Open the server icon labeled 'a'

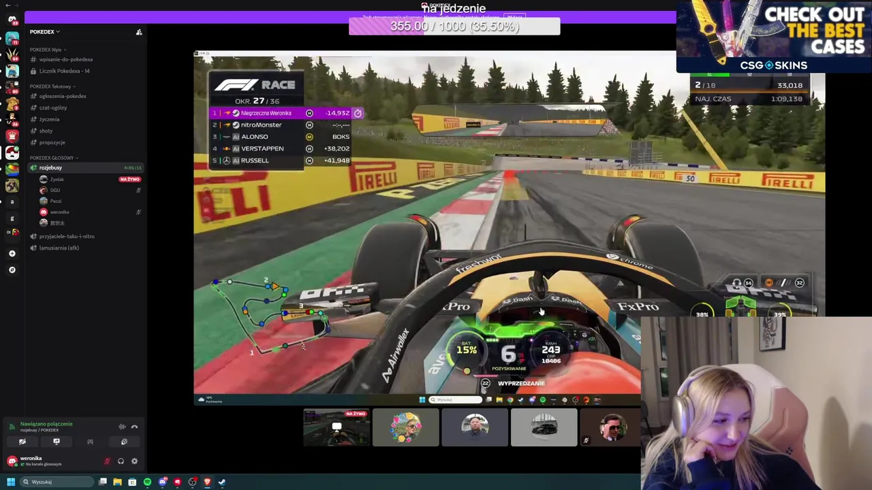tap(12, 201)
